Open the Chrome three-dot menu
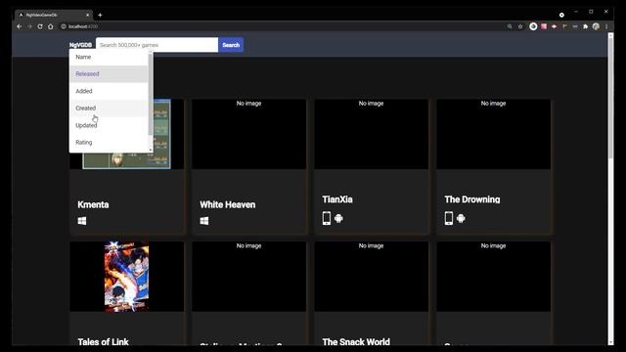The width and height of the screenshot is (626, 352). [x=606, y=26]
